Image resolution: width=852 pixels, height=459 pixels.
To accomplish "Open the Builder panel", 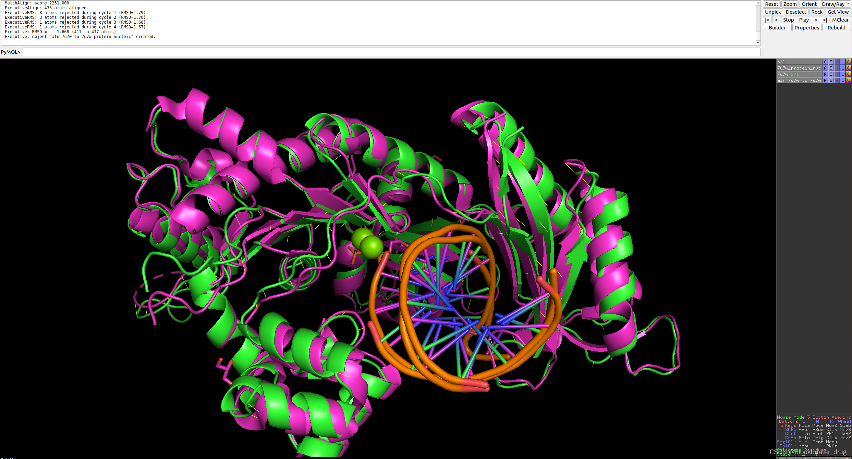I will click(777, 28).
